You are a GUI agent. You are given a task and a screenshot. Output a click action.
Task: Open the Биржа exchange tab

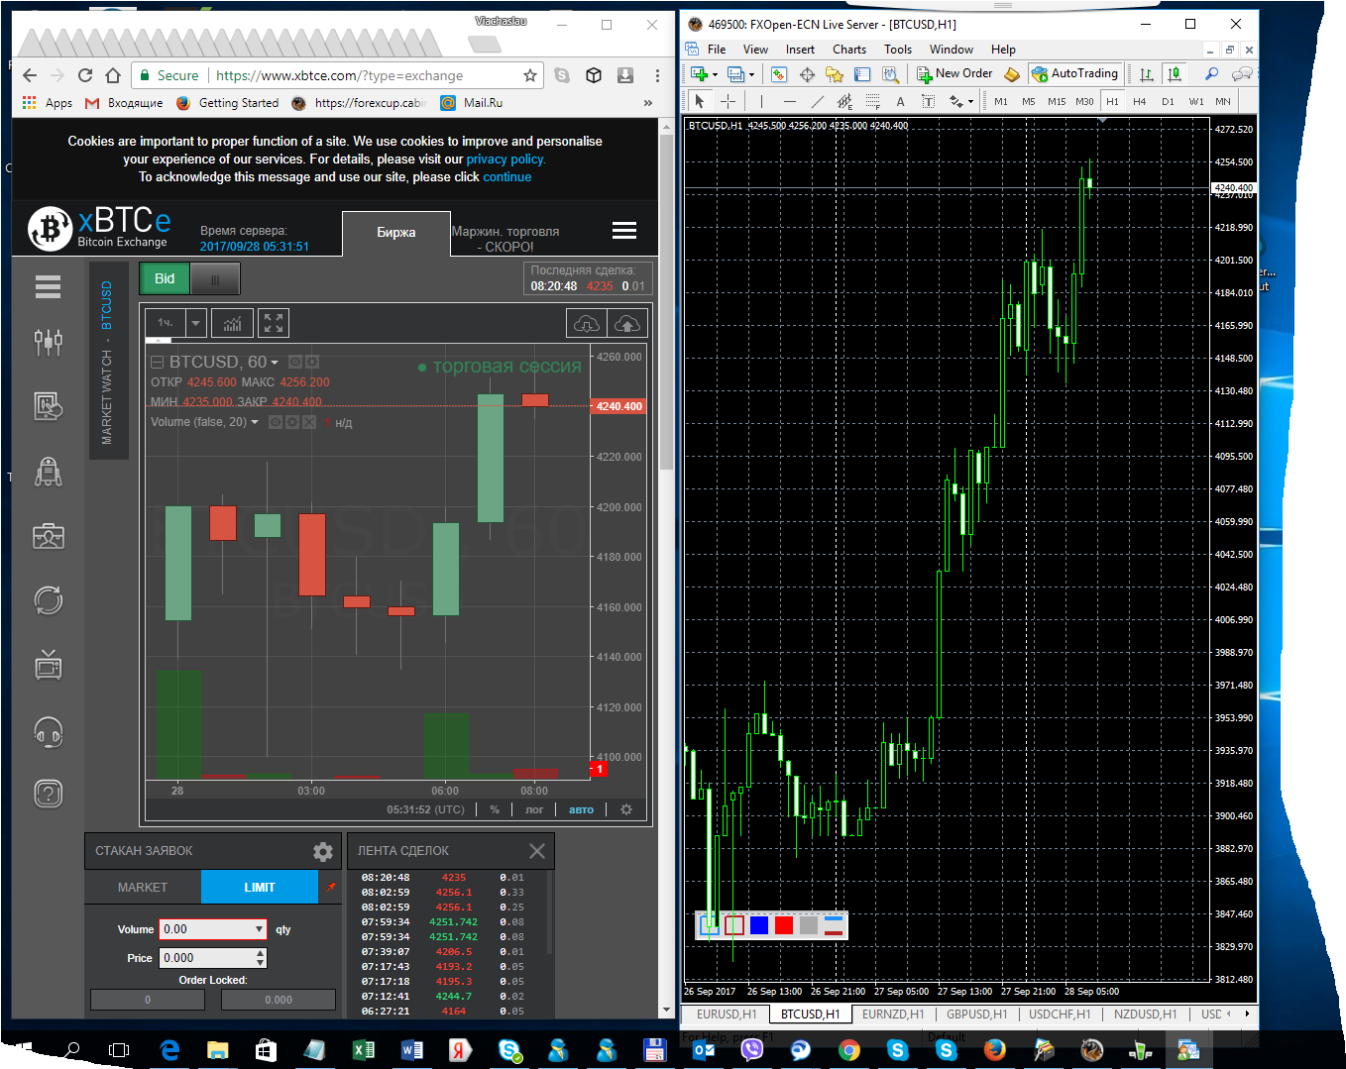point(396,233)
